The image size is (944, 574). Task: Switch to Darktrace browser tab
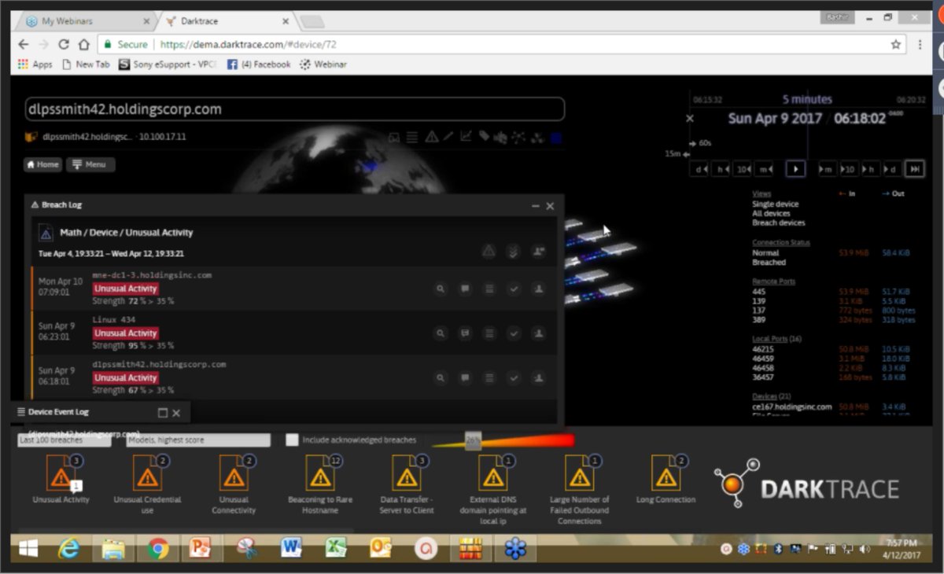click(x=228, y=21)
